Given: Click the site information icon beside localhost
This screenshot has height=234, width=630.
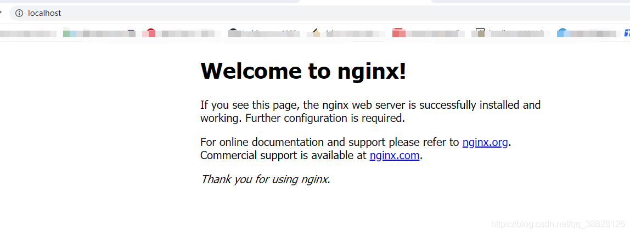Looking at the screenshot, I should coord(19,13).
